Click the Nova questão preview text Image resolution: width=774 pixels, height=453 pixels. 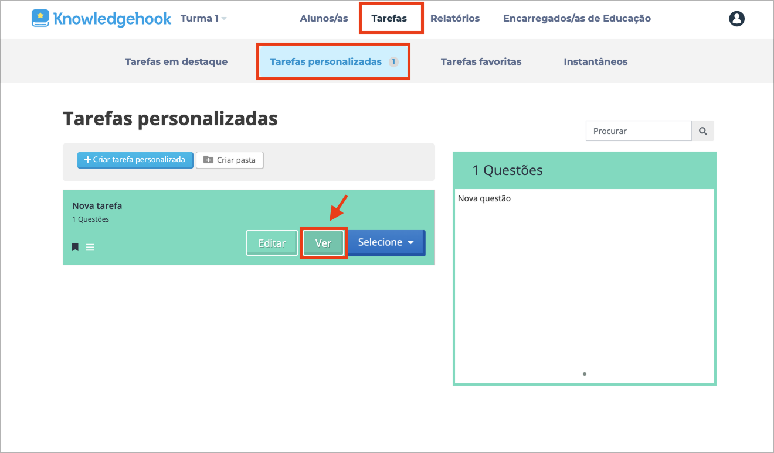(x=484, y=198)
